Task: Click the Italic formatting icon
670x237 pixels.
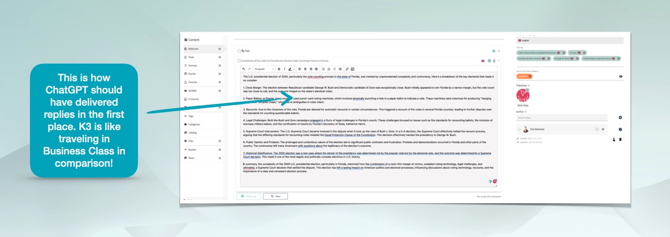Action: coord(284,69)
